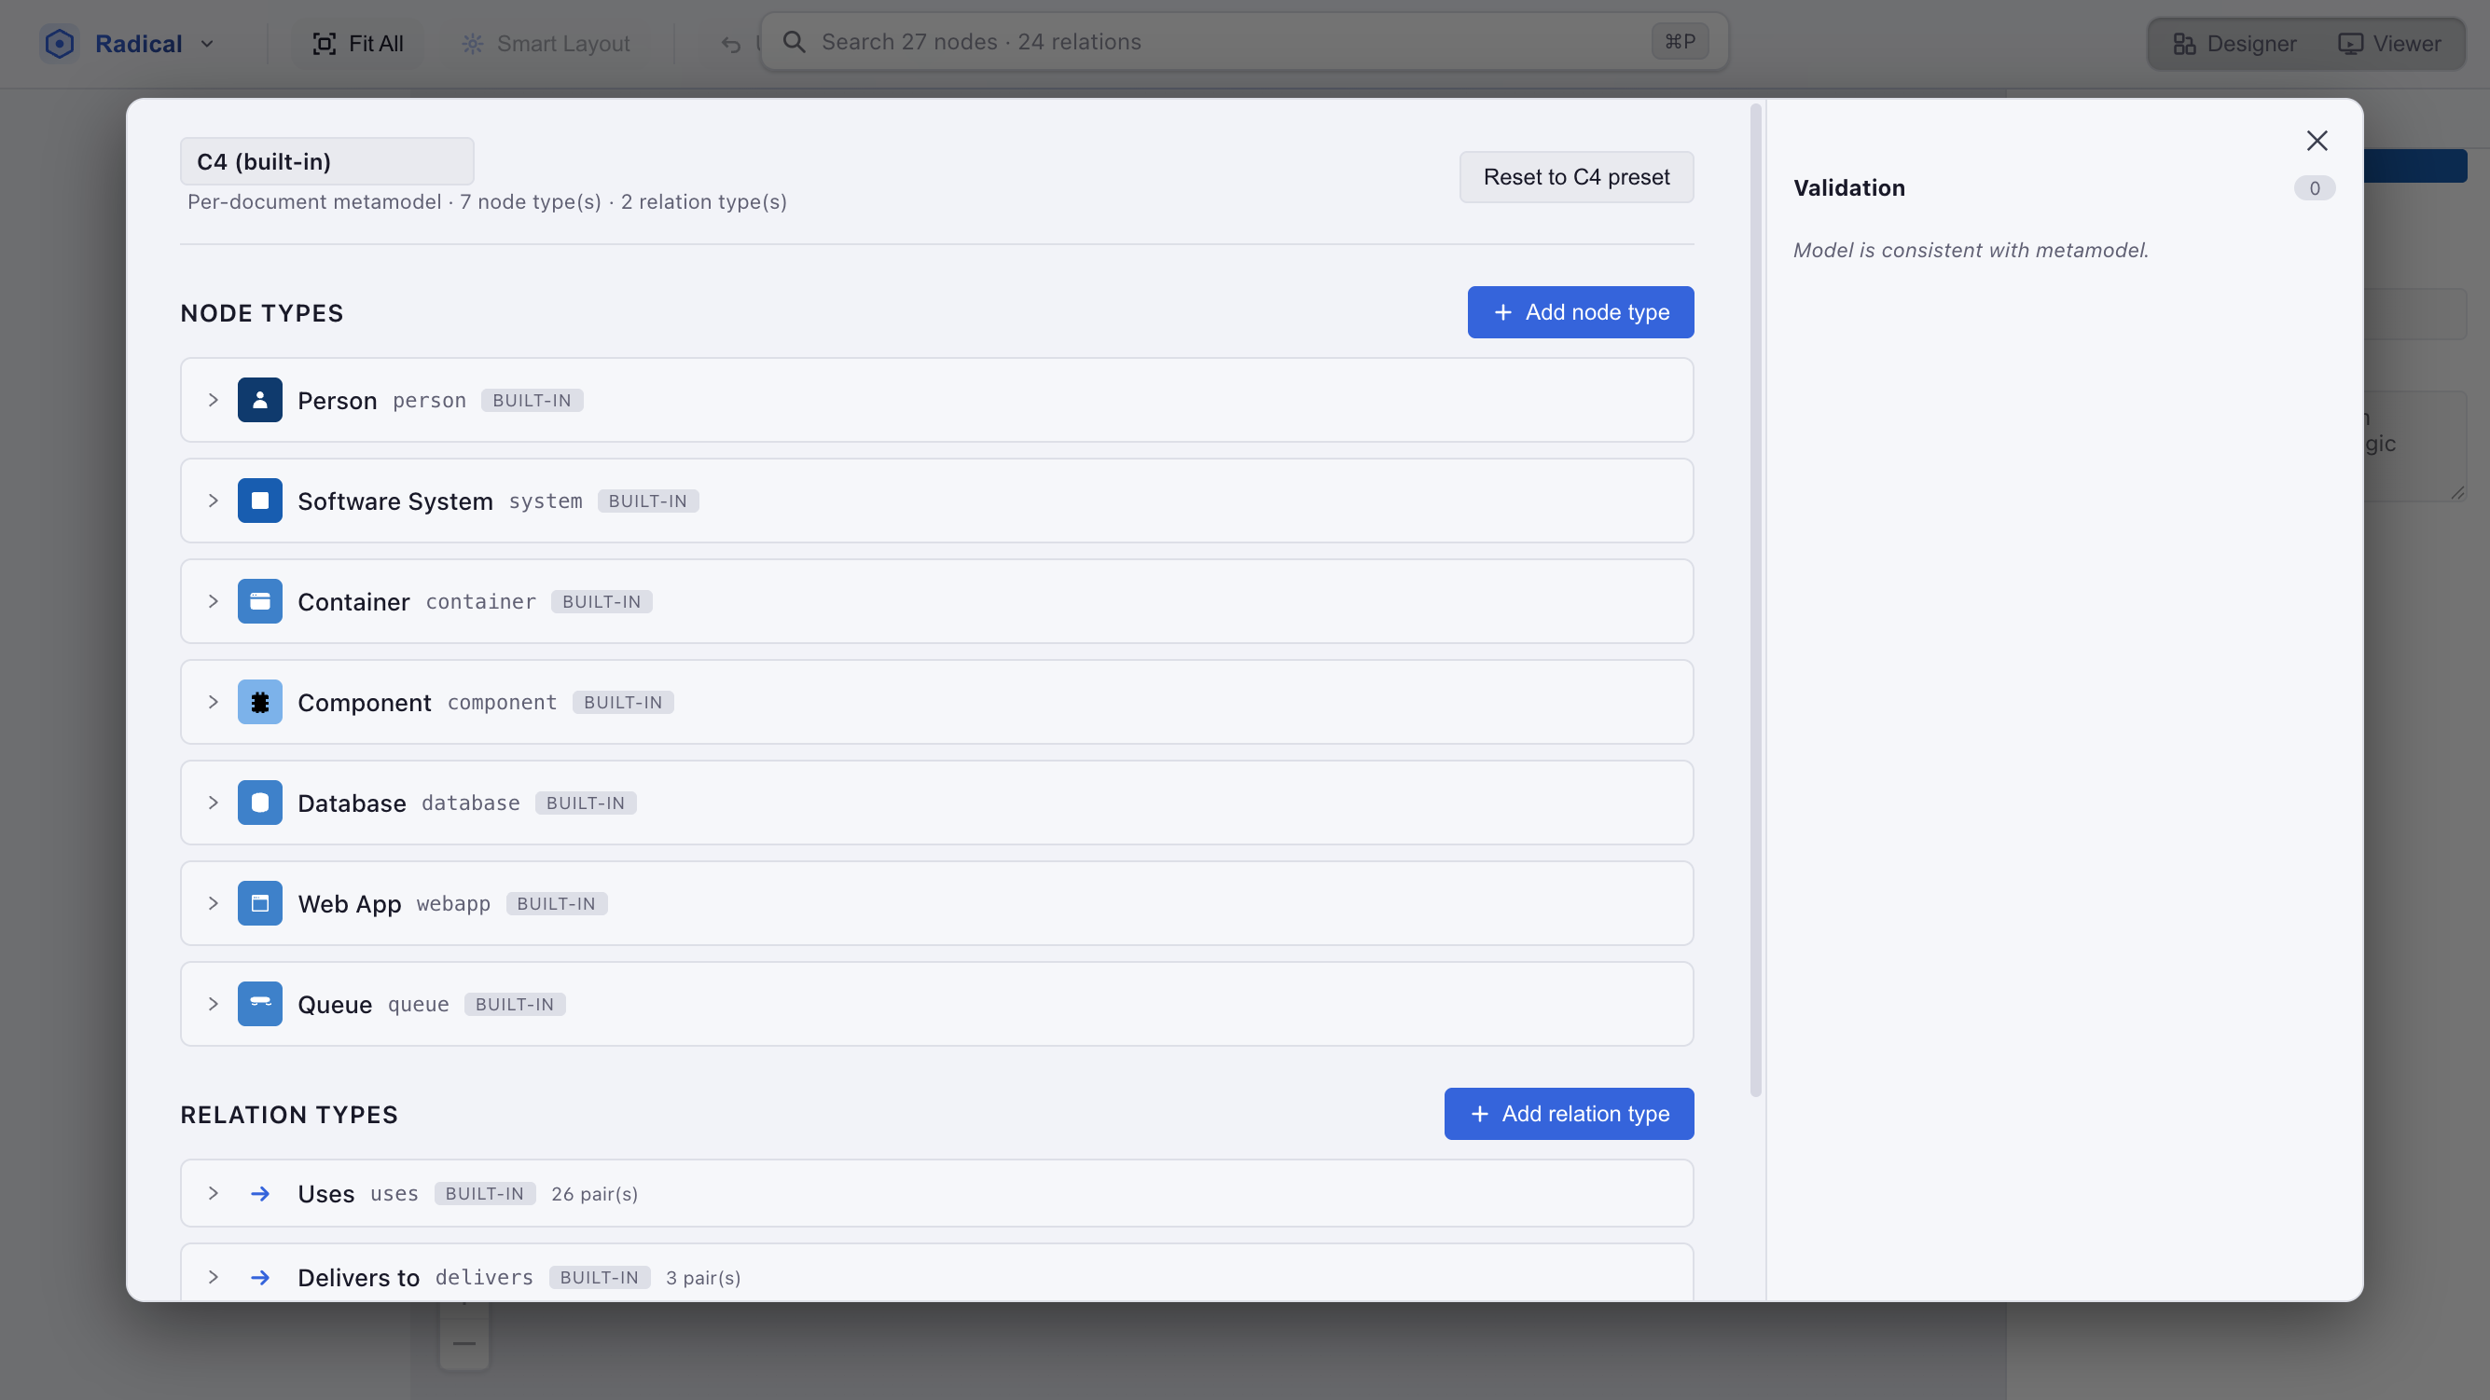Expand the Container node type row

coord(213,601)
